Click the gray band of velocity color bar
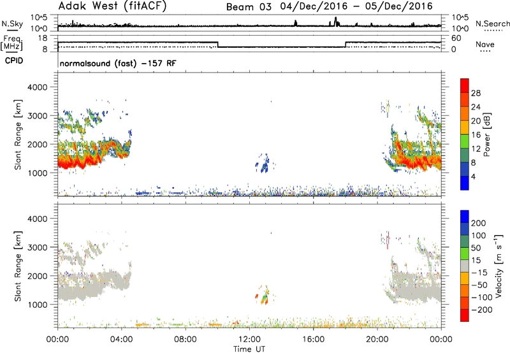The image size is (510, 353). coord(465,266)
